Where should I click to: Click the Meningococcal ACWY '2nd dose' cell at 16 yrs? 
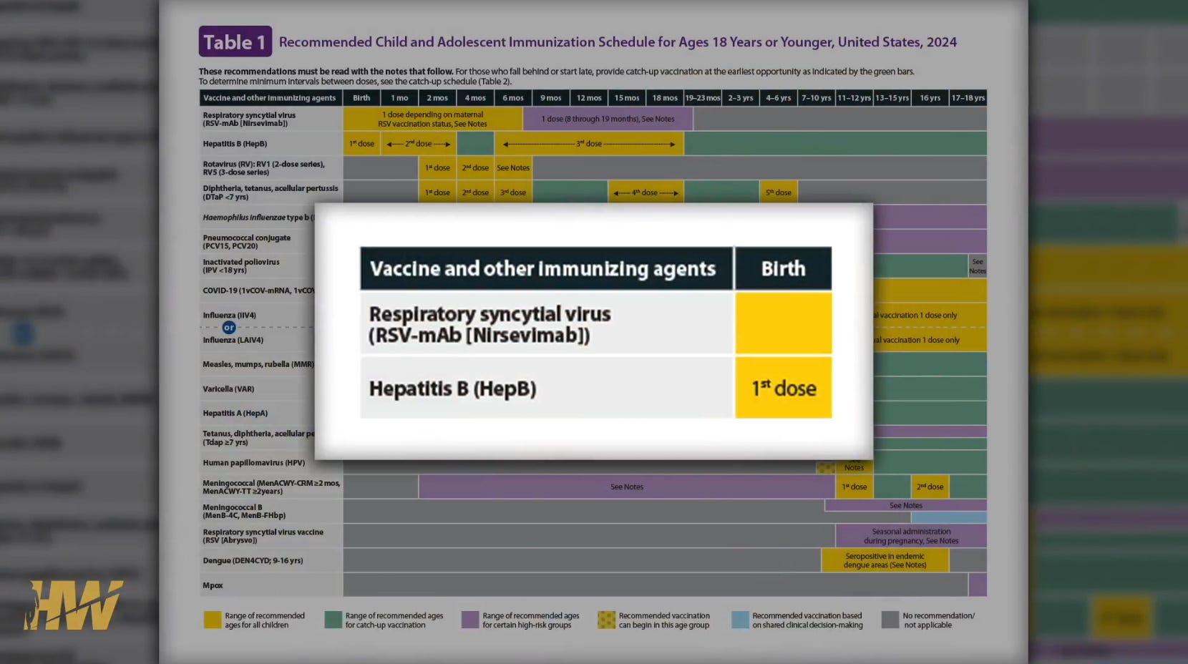[x=930, y=487]
